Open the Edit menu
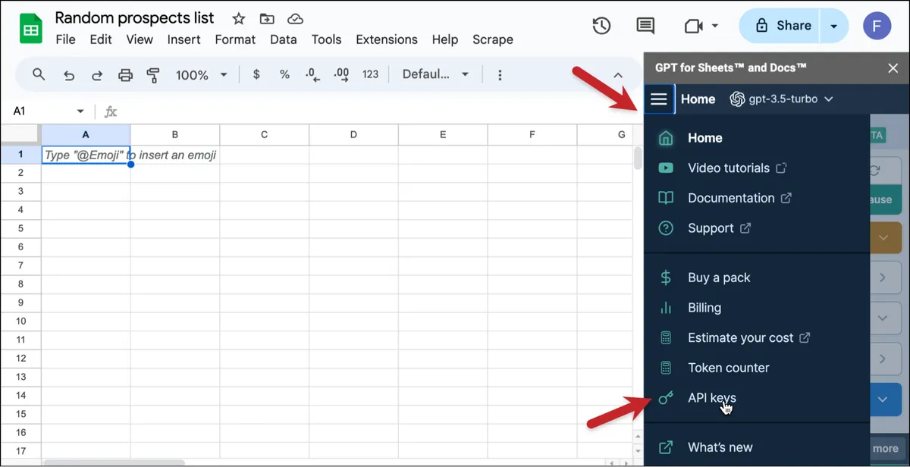 100,39
